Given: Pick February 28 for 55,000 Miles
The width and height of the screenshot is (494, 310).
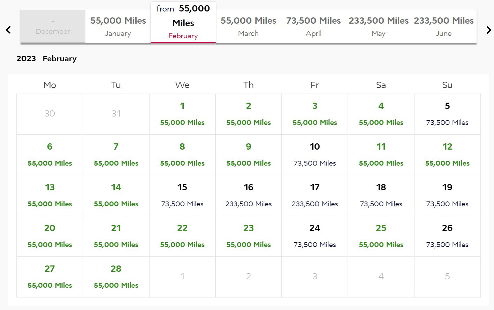Looking at the screenshot, I should (x=116, y=277).
